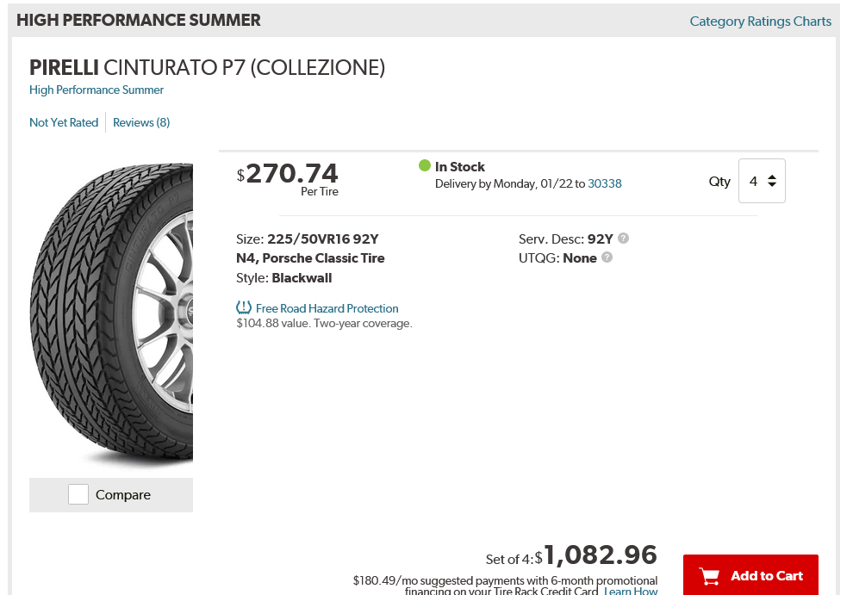Open Free Road Hazard Protection details
The height and width of the screenshot is (595, 853).
click(327, 308)
